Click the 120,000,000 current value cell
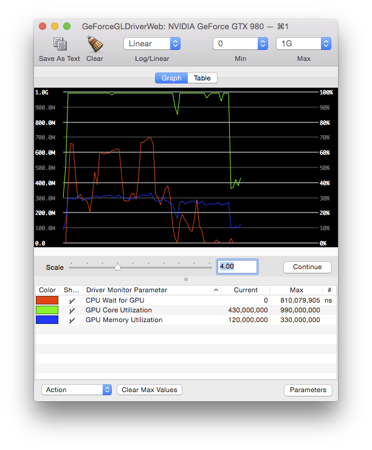The width and height of the screenshot is (372, 450). point(248,320)
